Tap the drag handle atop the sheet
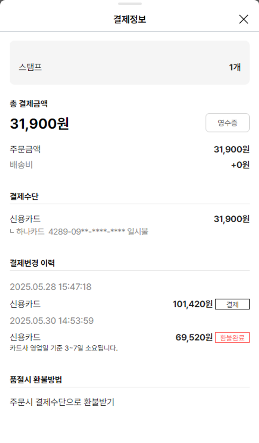This screenshot has height=443, width=259. coord(129,4)
